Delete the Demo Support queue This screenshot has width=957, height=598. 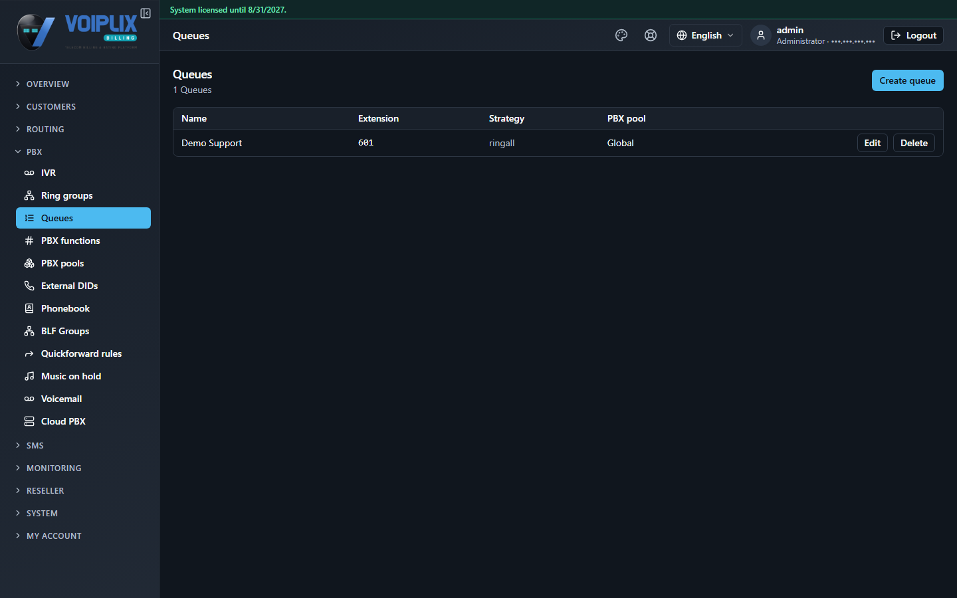click(914, 143)
